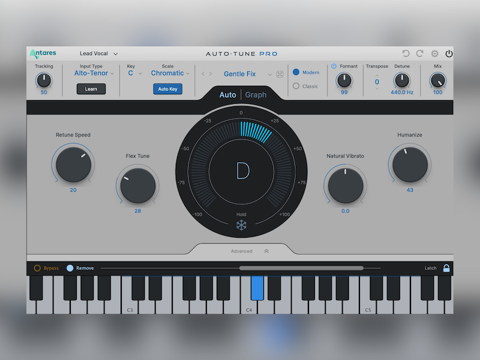
Task: Click the undo arrow icon
Action: coord(406,54)
